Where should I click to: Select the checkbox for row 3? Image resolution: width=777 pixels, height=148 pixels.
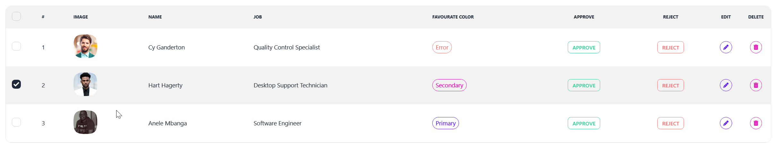[x=16, y=122]
